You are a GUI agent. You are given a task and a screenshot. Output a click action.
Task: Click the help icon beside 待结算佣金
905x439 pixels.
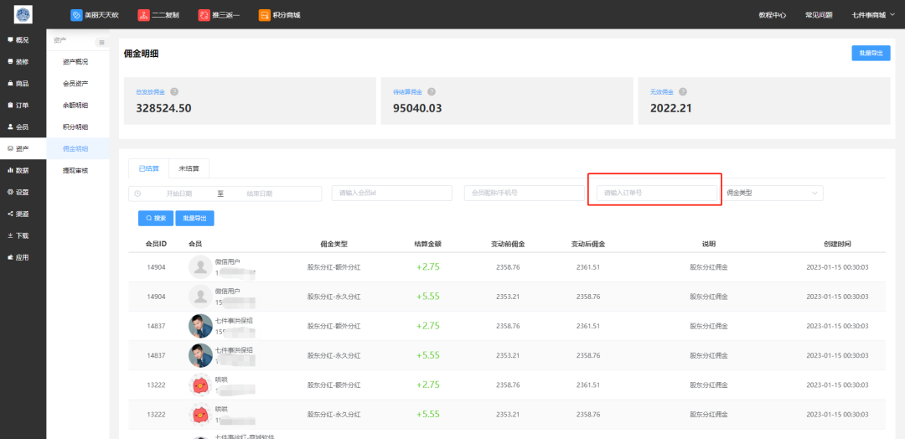[x=431, y=92]
